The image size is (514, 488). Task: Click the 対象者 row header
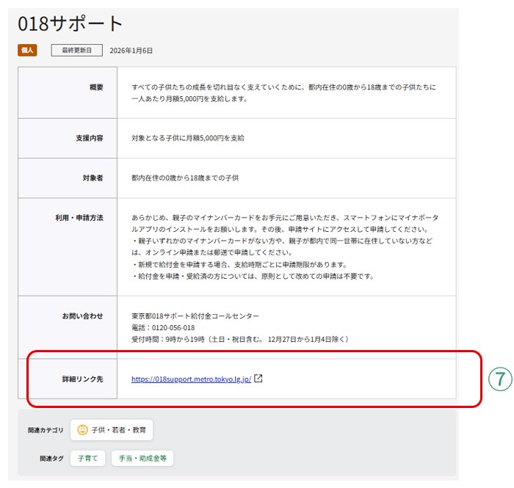[93, 178]
